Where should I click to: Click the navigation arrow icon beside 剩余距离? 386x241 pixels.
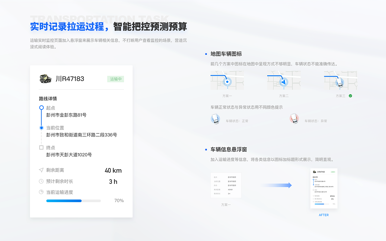pyautogui.click(x=41, y=170)
